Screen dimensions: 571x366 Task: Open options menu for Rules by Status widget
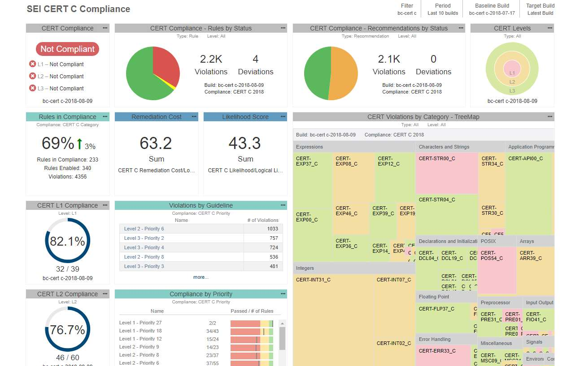pyautogui.click(x=283, y=28)
